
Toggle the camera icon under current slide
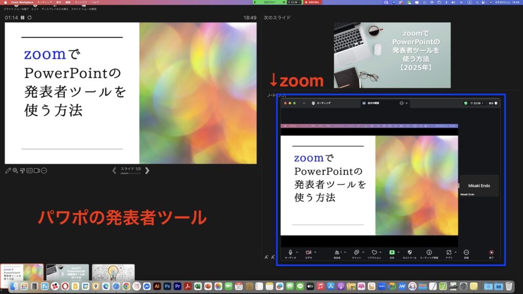(x=37, y=170)
